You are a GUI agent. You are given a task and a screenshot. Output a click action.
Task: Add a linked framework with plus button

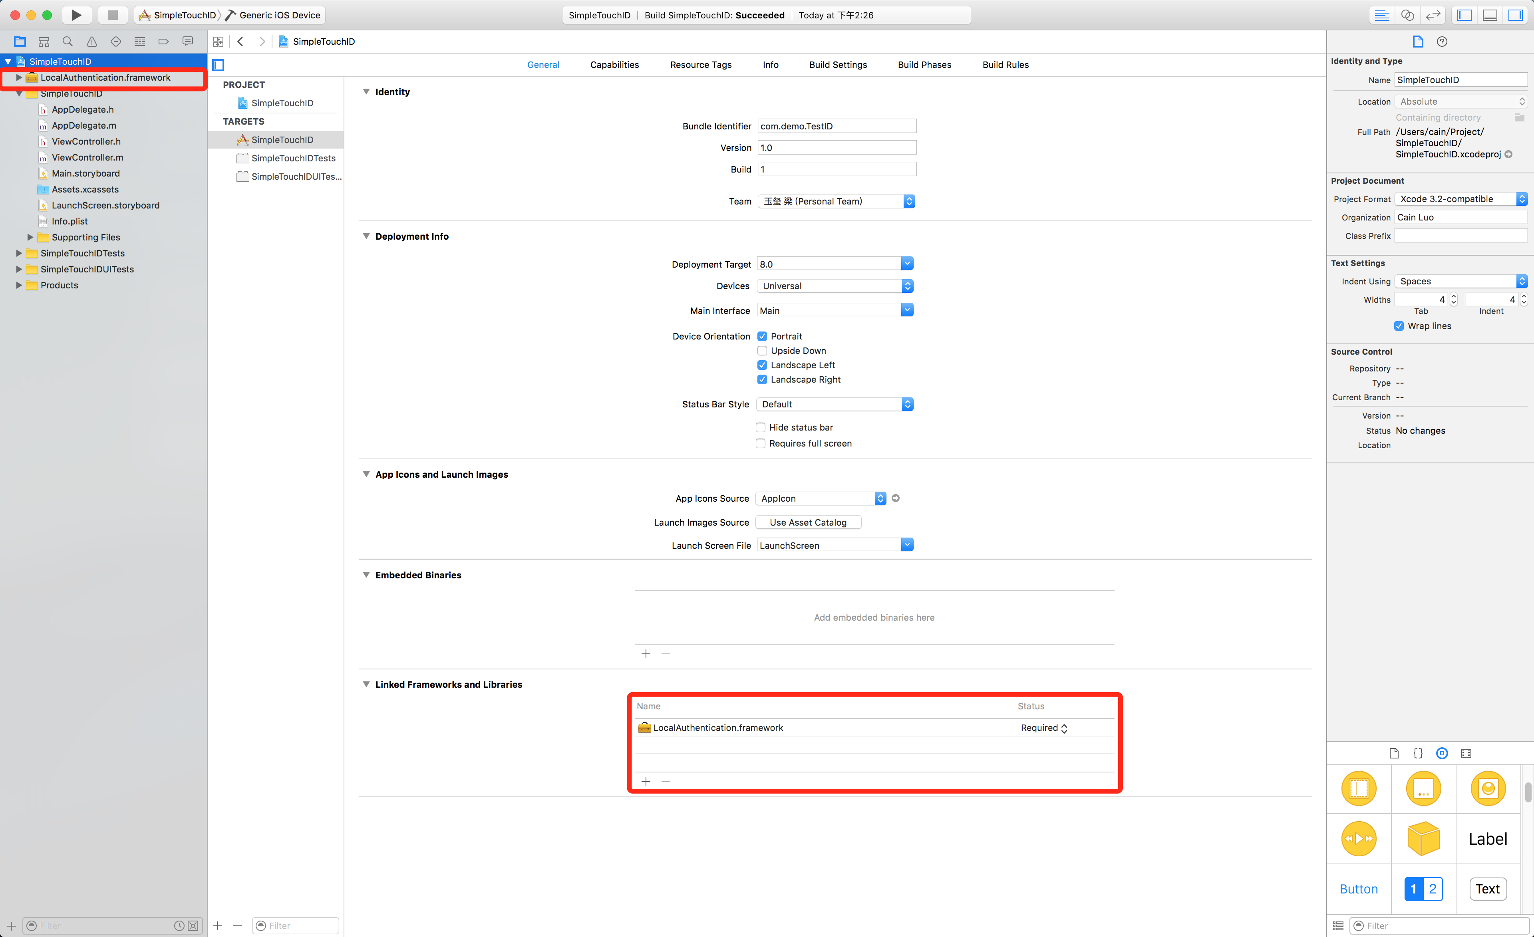coord(646,781)
